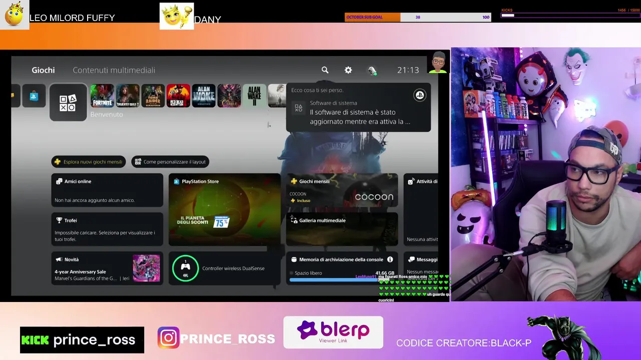Select the Tomb Raider Remastered tile
The height and width of the screenshot is (360, 641).
pos(153,96)
